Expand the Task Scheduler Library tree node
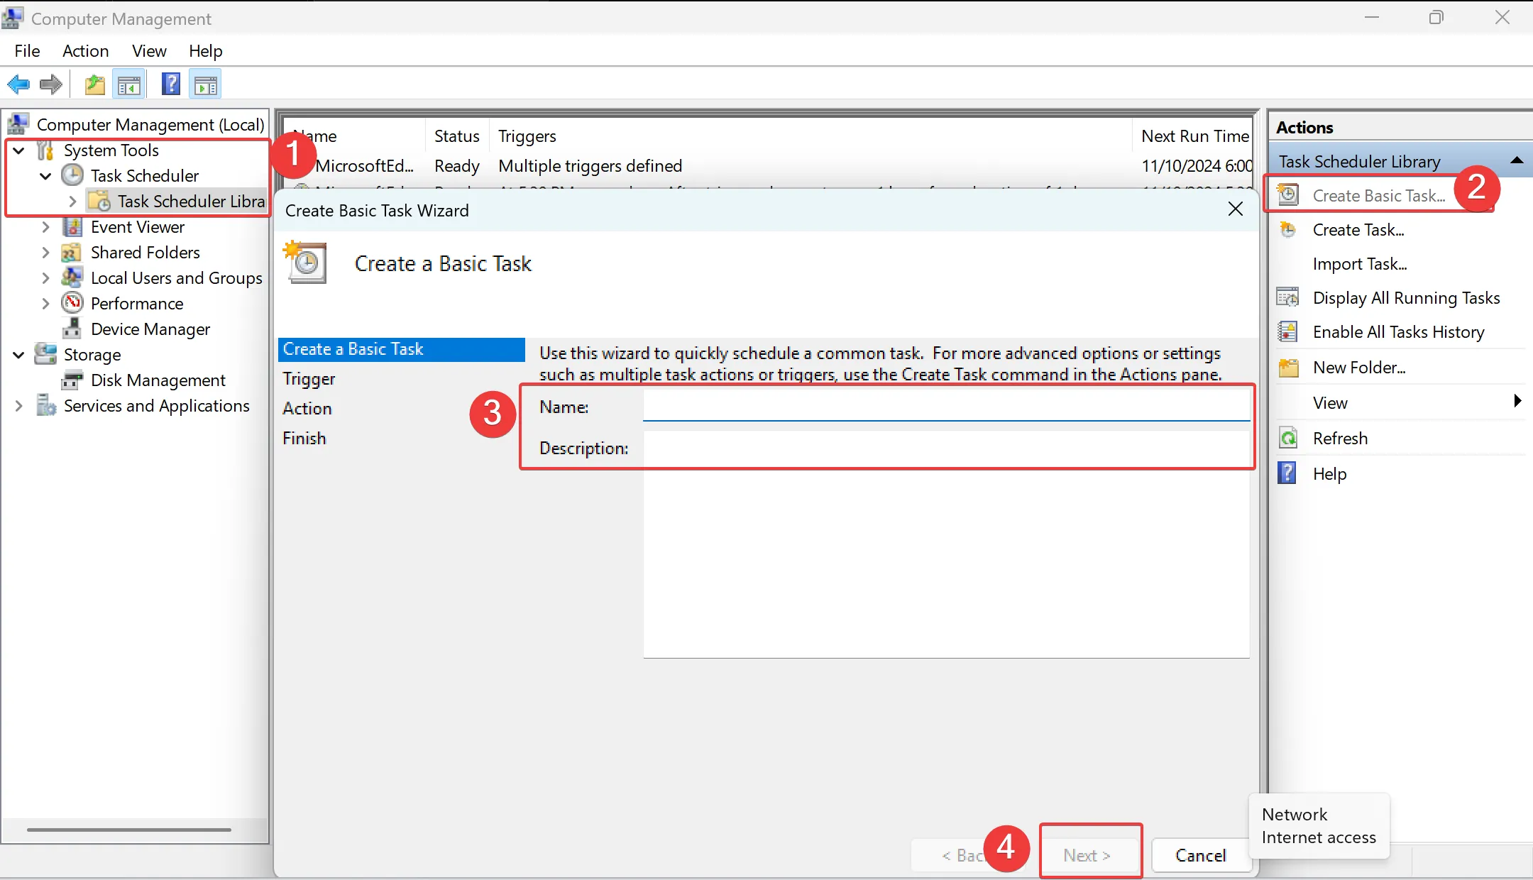 click(72, 201)
